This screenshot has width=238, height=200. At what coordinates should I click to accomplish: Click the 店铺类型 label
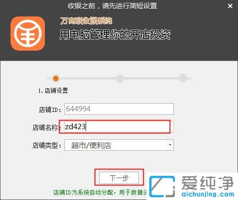47,145
